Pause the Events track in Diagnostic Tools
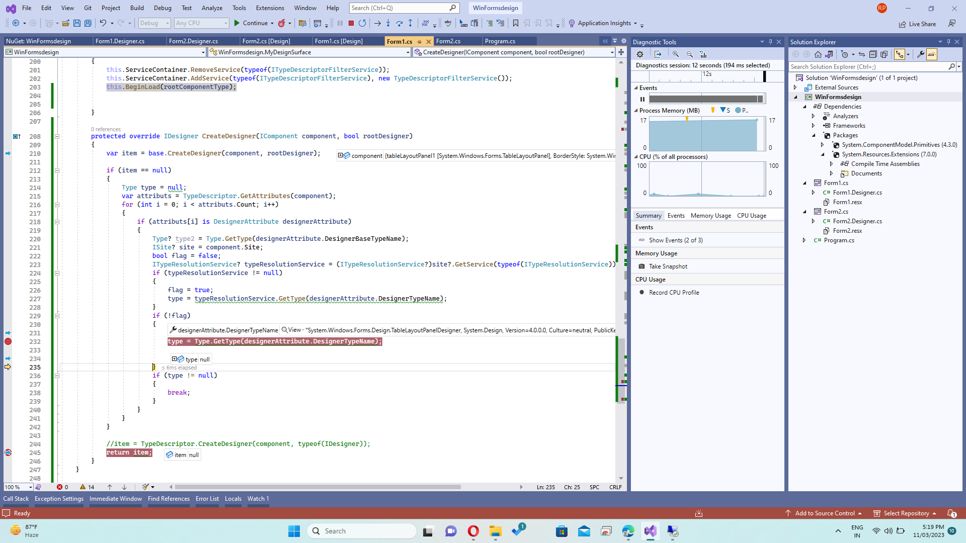Viewport: 966px width, 543px height. [642, 99]
